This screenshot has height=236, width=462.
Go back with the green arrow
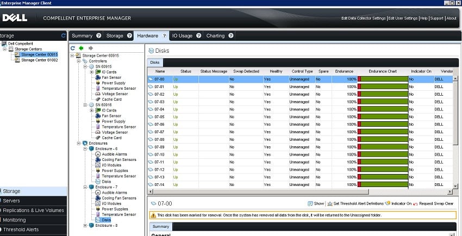tap(82, 48)
